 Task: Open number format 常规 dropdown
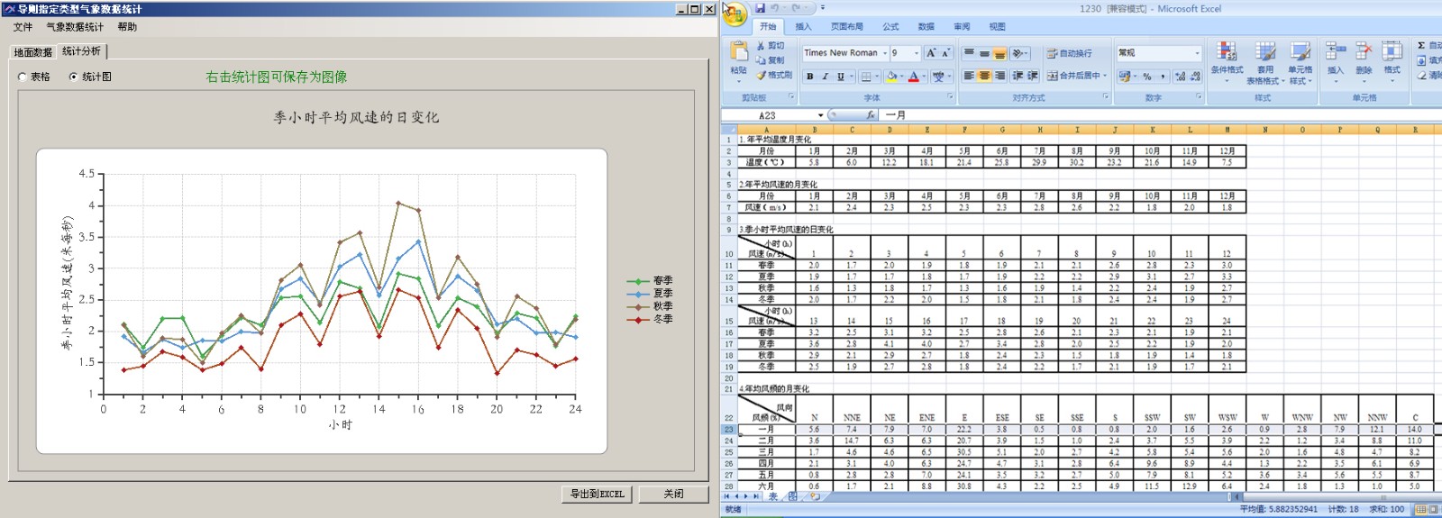click(x=1197, y=53)
